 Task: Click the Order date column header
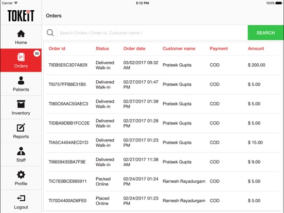(134, 48)
